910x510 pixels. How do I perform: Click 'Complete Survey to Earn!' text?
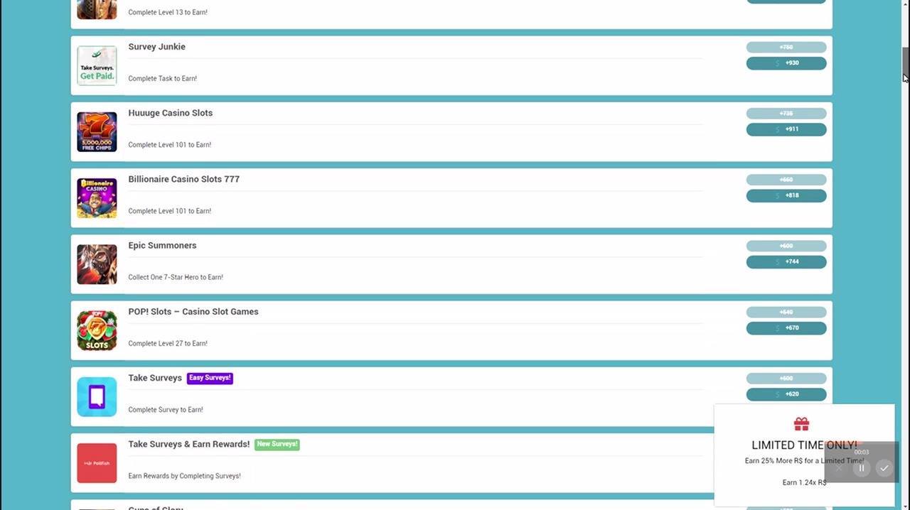(166, 410)
